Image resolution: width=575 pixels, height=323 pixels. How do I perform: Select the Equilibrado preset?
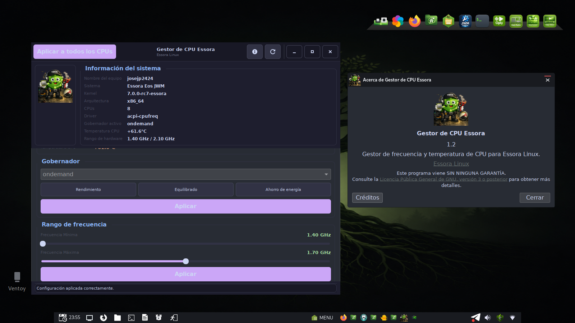(x=186, y=189)
